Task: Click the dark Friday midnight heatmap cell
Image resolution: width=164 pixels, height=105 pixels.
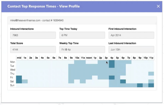Action: (19, 77)
